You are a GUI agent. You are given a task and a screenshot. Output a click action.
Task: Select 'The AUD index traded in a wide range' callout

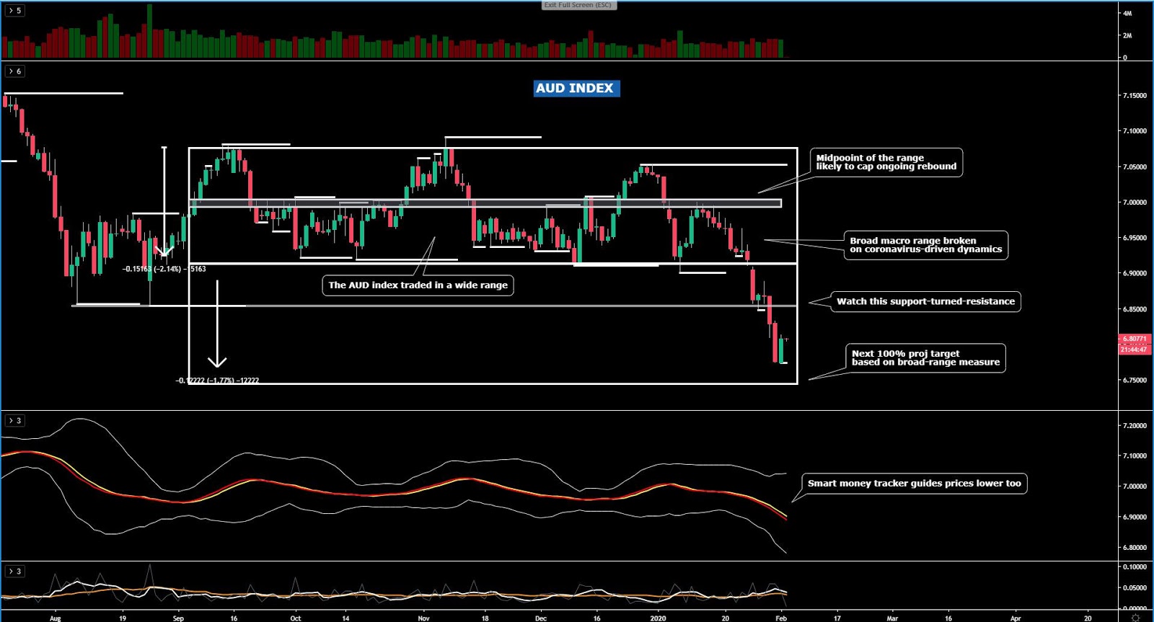tap(418, 285)
